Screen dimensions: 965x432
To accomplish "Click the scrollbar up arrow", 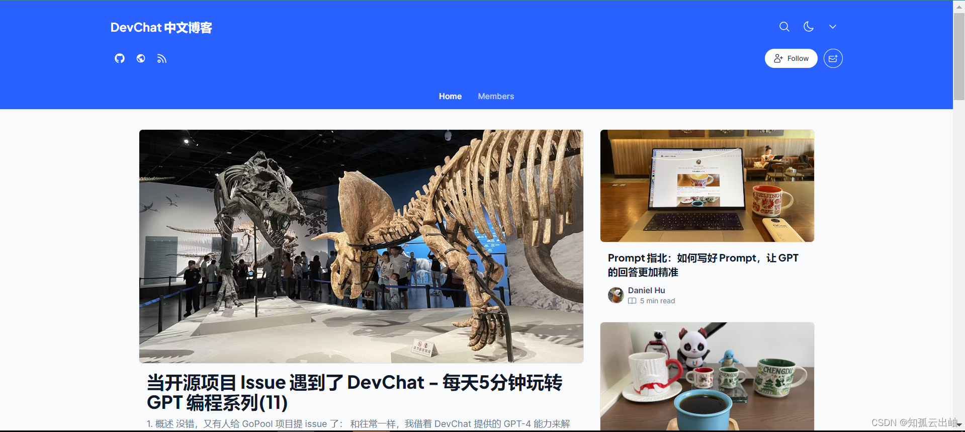I will point(959,7).
